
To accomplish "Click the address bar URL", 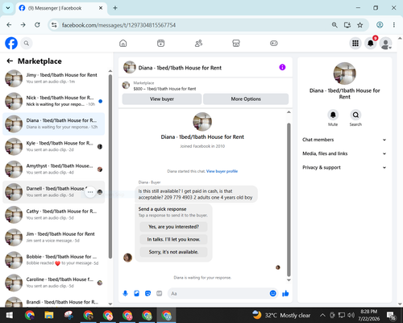I will click(118, 25).
